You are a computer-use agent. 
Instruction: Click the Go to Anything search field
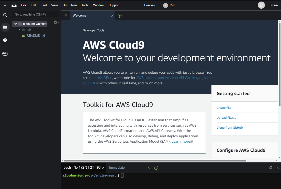point(35,15)
